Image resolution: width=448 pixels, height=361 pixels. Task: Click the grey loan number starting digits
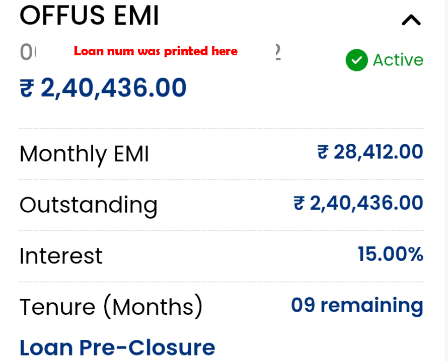(28, 52)
